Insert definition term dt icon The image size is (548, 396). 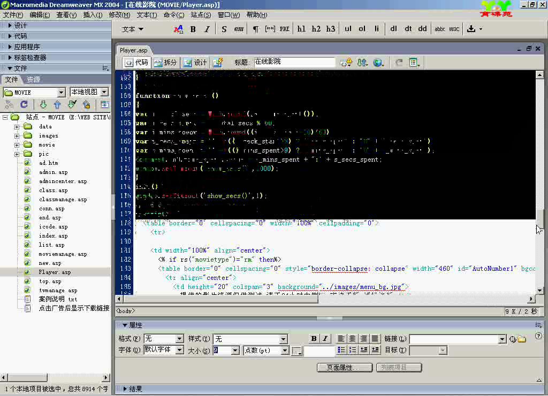(408, 29)
